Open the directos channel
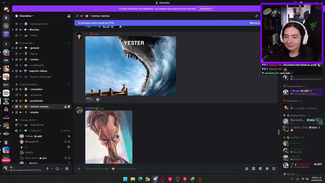Screen dimensions: 325x183 tap(43, 29)
